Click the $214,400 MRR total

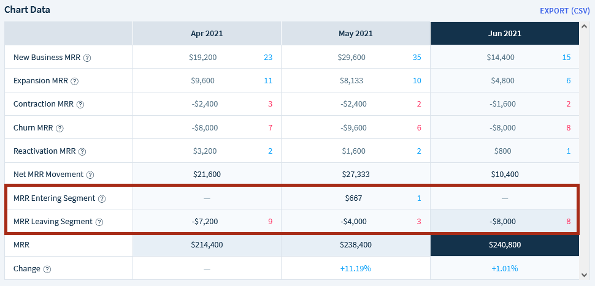coord(207,245)
